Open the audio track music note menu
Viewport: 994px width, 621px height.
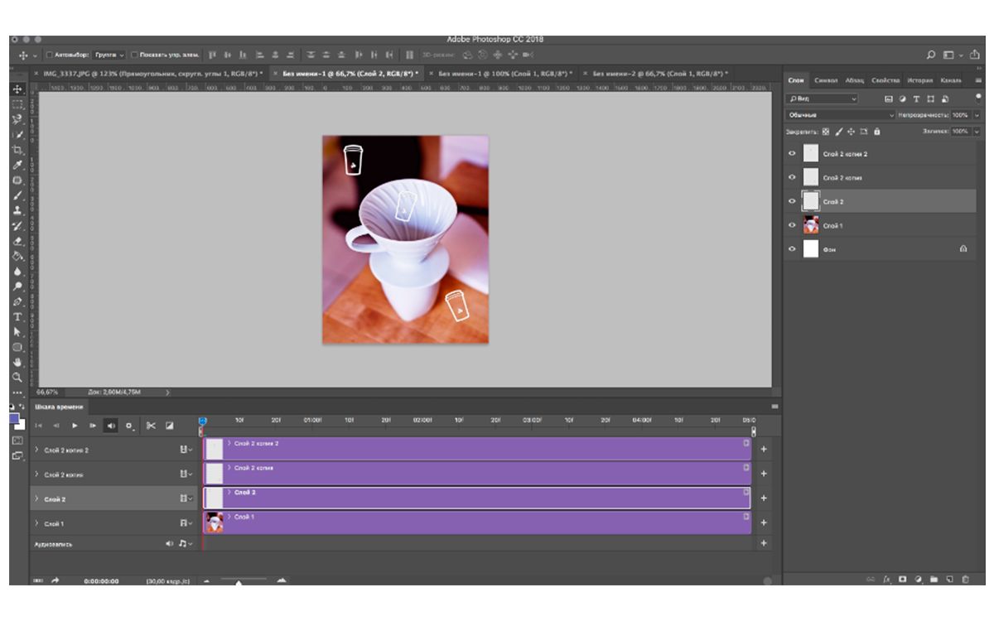[185, 544]
